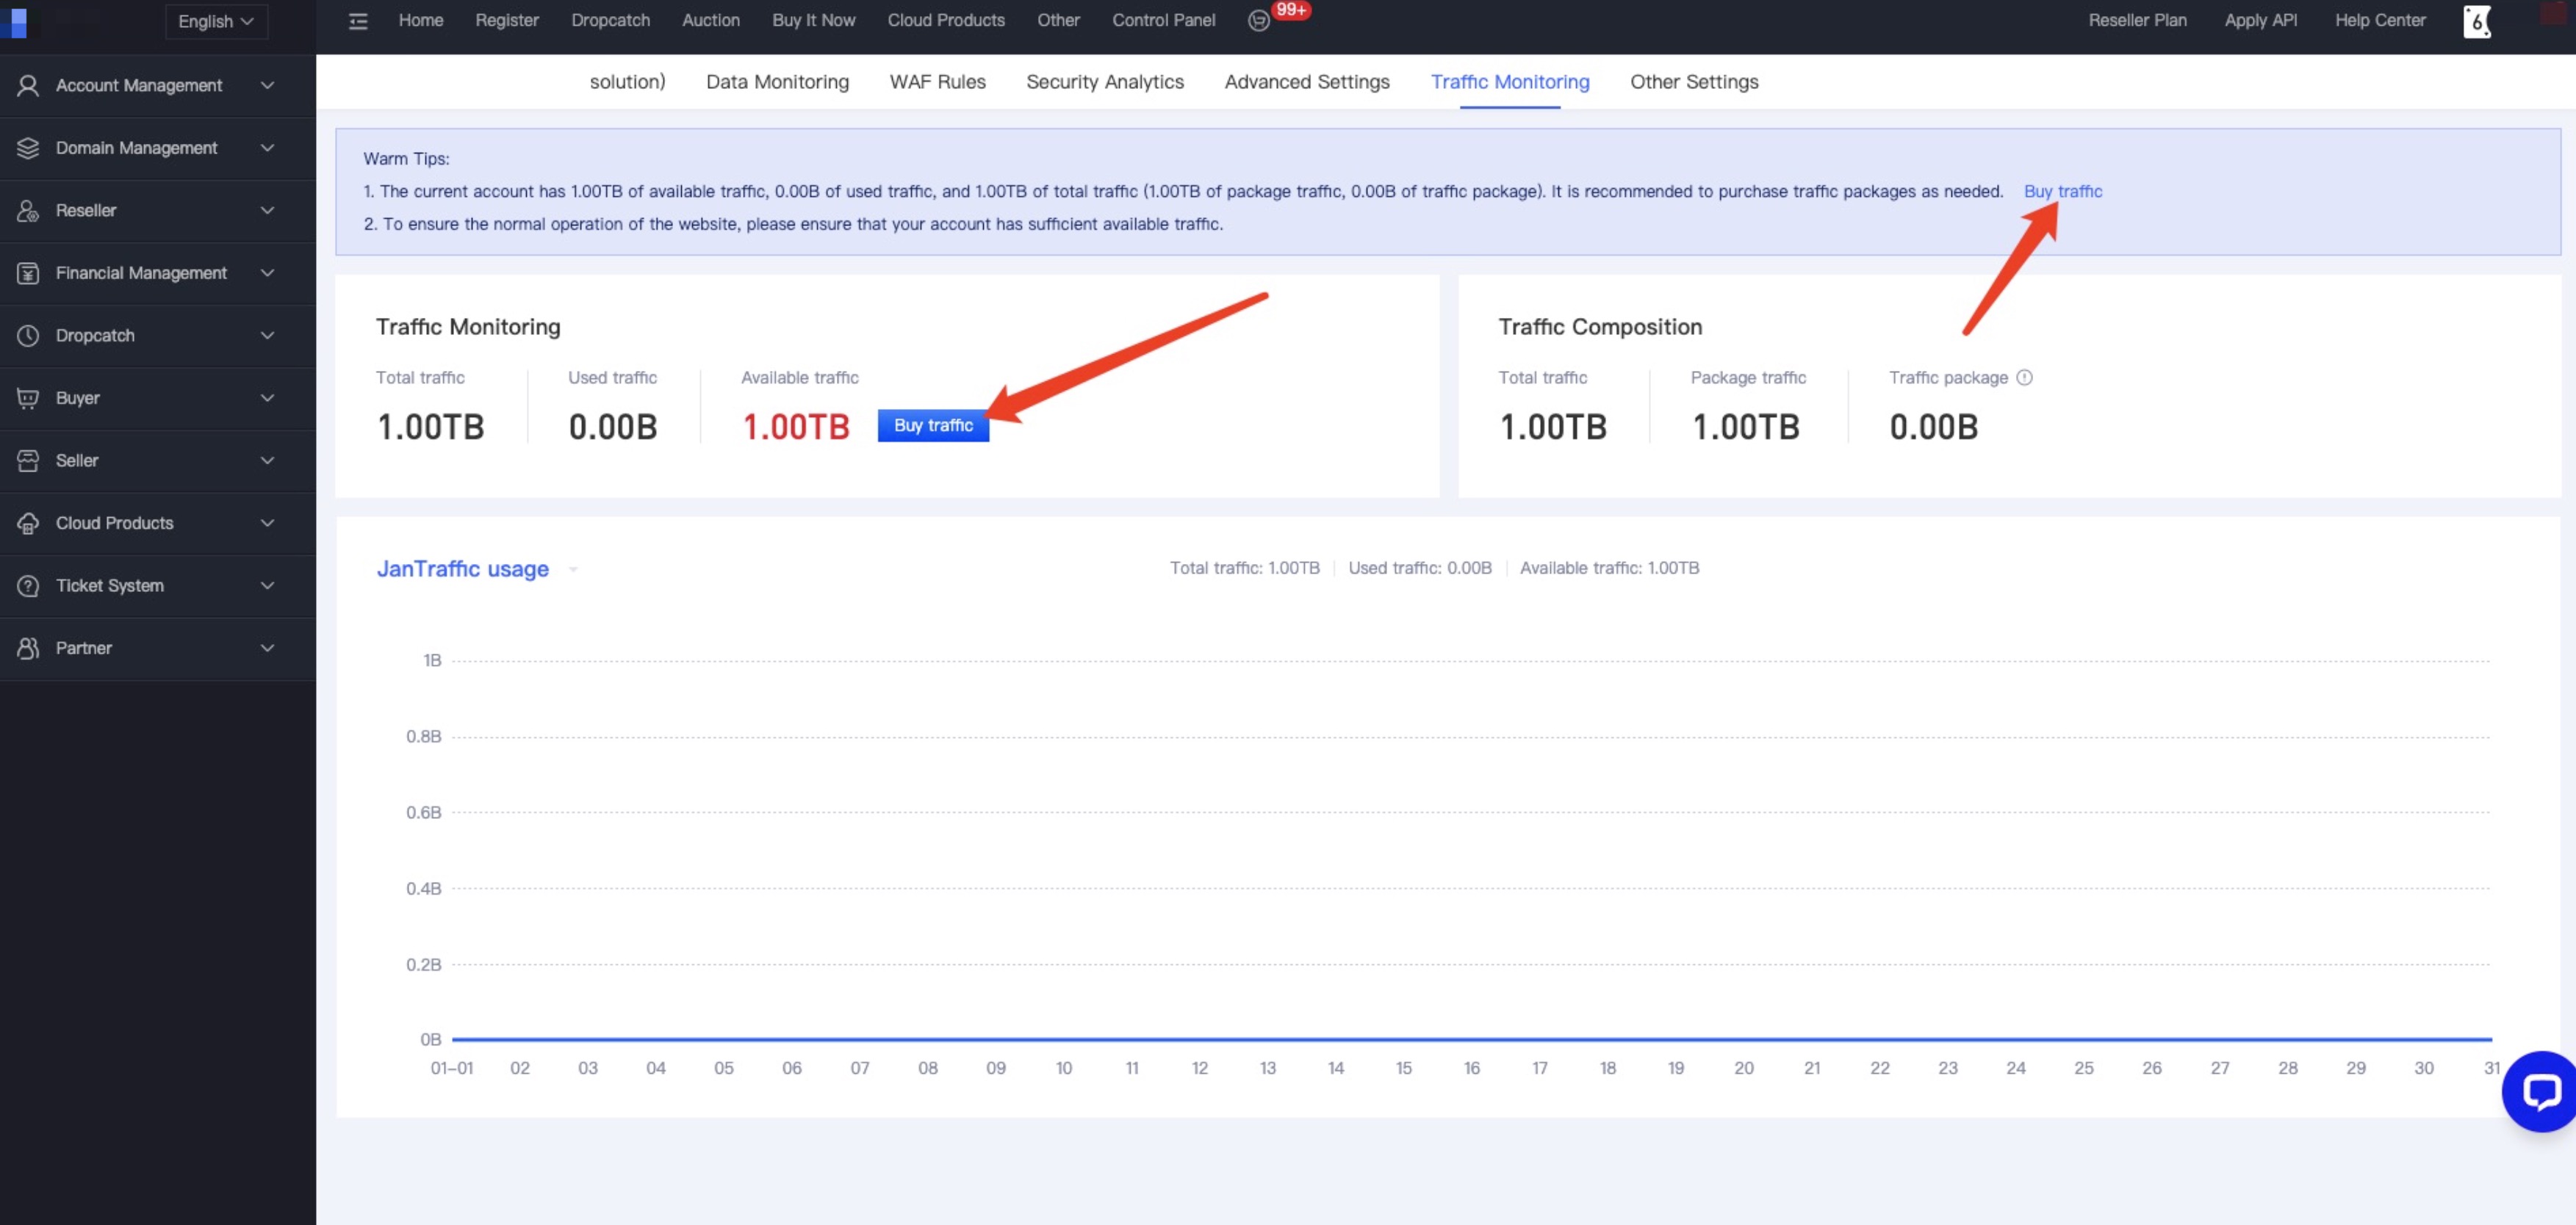Image resolution: width=2576 pixels, height=1225 pixels.
Task: Click the chart x-axis label 31
Action: (x=2491, y=1068)
